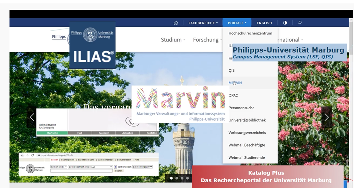This screenshot has width=354, height=188.
Task: Select QIS in the portal menu
Action: tap(250, 70)
